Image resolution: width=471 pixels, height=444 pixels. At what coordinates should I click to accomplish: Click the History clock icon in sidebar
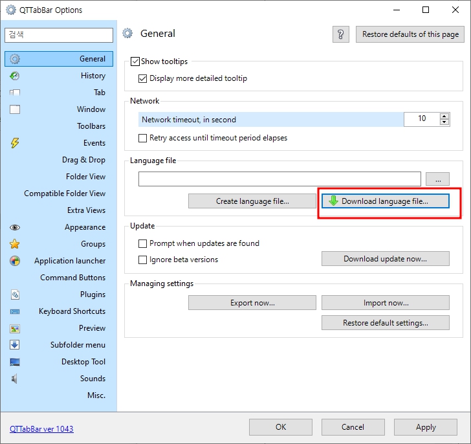click(x=14, y=76)
